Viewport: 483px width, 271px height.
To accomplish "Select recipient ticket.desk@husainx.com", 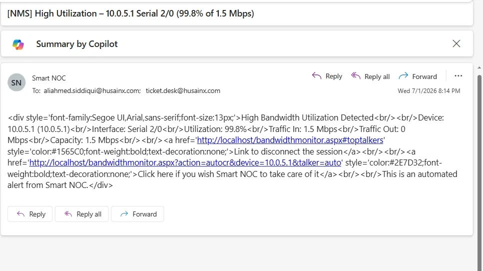I will coord(183,90).
